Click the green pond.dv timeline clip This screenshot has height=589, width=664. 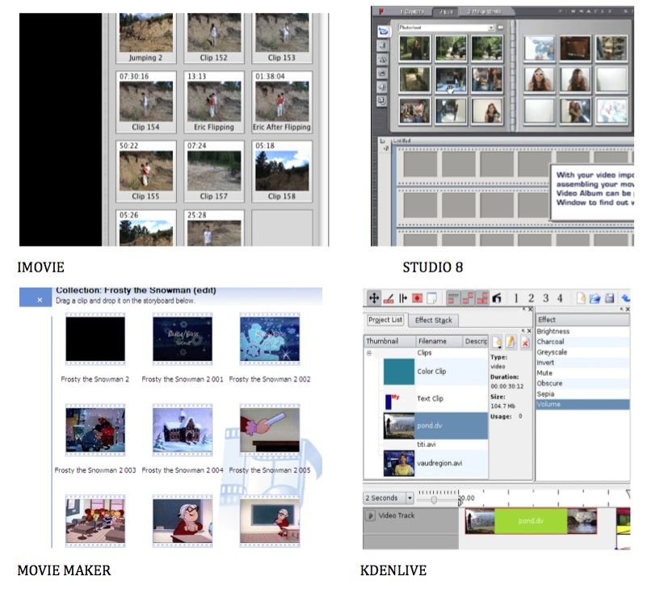(531, 521)
